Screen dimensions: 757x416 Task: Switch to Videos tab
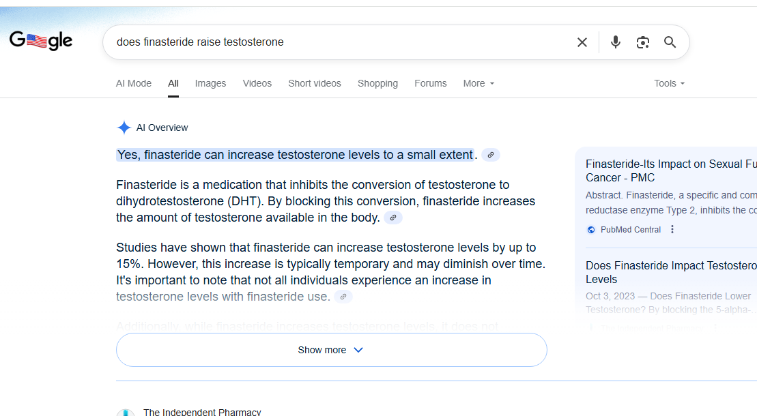point(257,83)
